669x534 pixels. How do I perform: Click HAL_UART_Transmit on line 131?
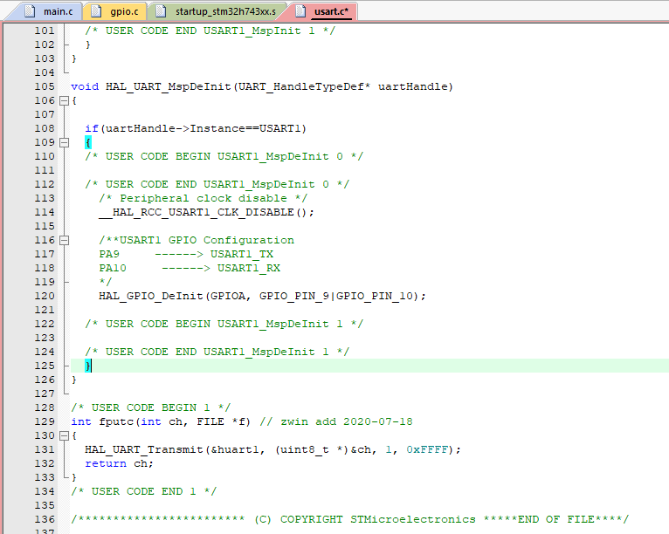click(144, 449)
